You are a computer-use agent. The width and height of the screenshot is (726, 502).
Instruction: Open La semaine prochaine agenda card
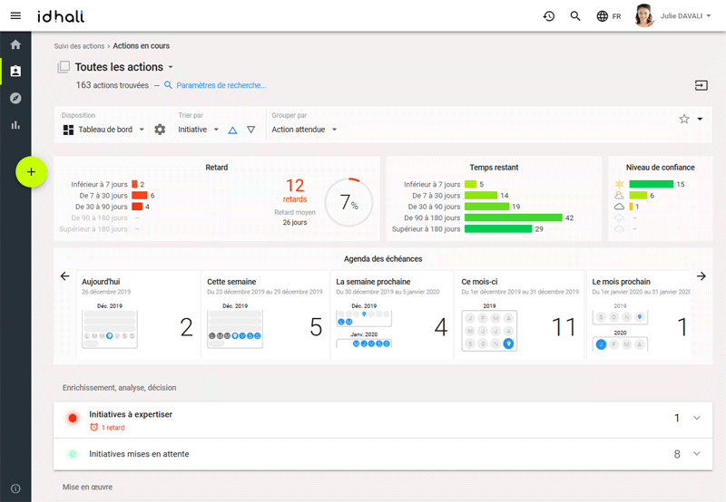coord(392,314)
